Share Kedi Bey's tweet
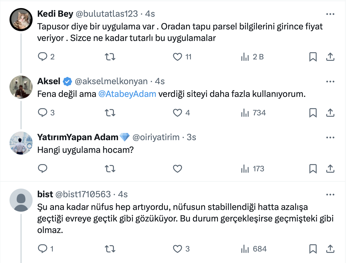Viewport: 350px width, 263px height. tap(330, 57)
